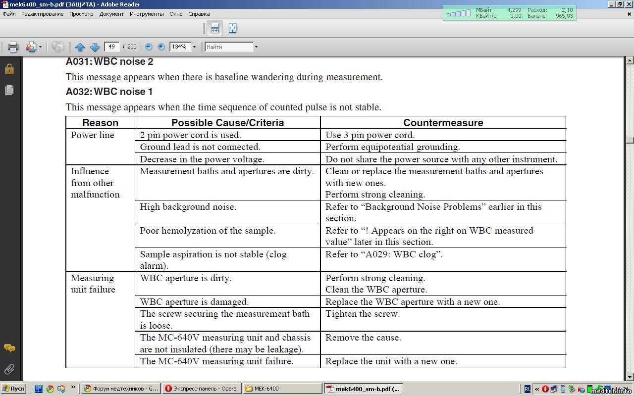Go to next page with down arrow

click(95, 47)
